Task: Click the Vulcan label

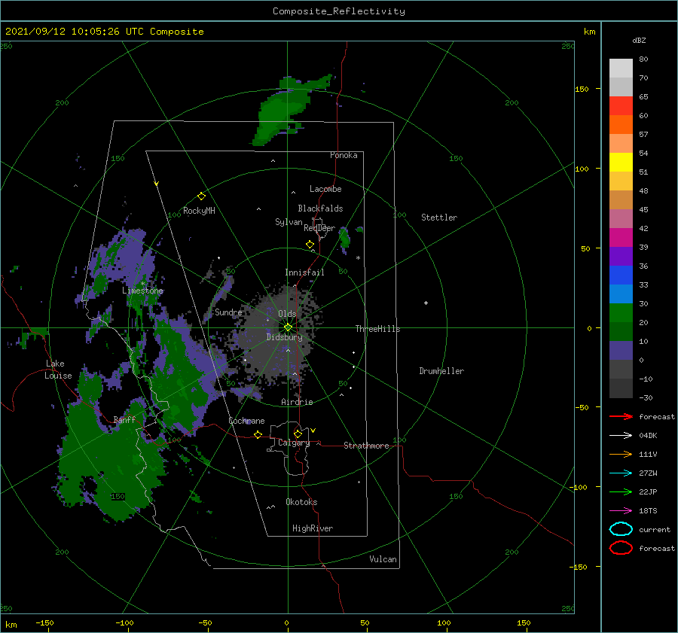Action: pyautogui.click(x=383, y=559)
